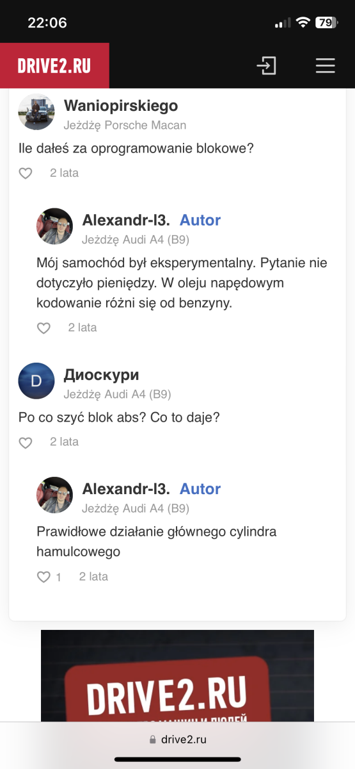Image resolution: width=355 pixels, height=769 pixels.
Task: Open Alexandr-I3. username in first reply
Action: pos(126,220)
